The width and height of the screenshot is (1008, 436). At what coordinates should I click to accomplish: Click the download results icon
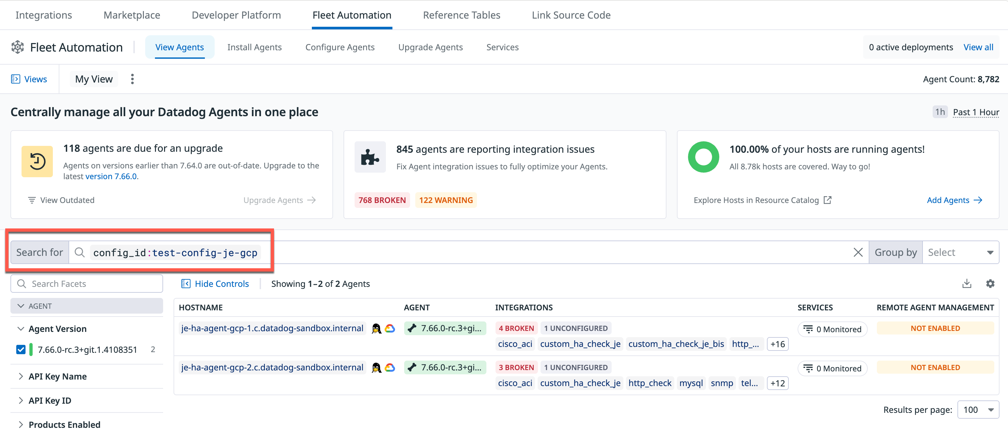(967, 284)
